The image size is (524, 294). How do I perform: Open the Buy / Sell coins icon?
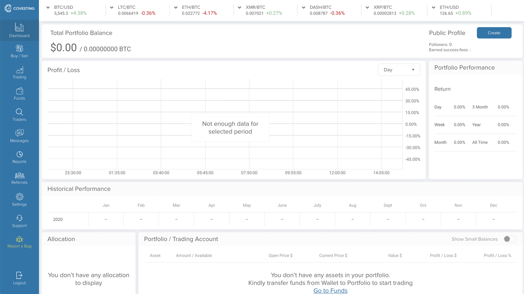(19, 48)
